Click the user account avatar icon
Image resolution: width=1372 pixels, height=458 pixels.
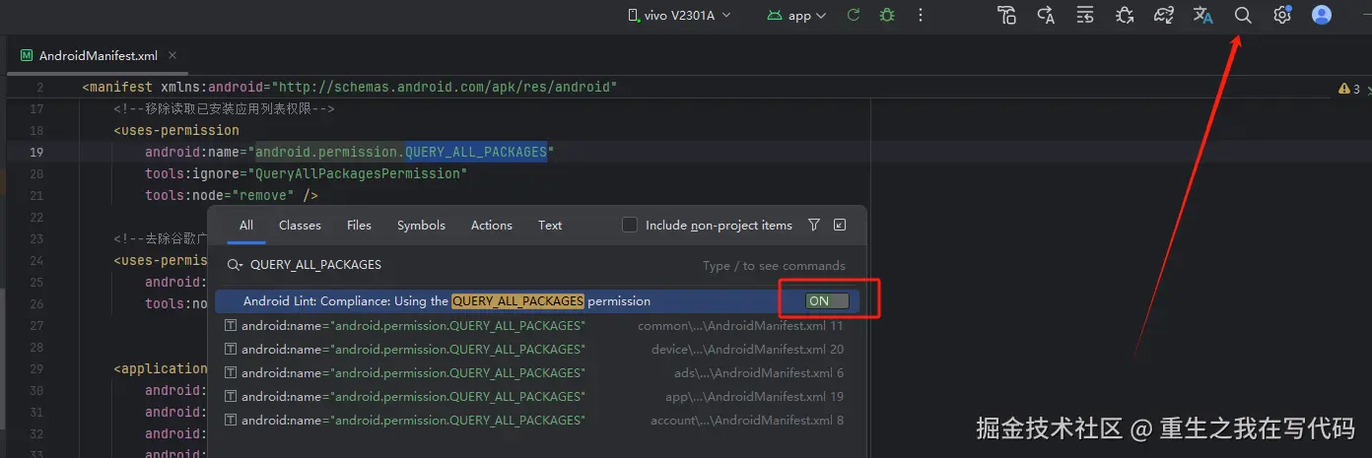click(1322, 16)
